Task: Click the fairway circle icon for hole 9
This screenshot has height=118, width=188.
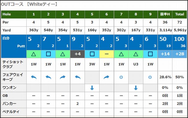Action: (x=150, y=77)
